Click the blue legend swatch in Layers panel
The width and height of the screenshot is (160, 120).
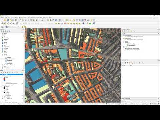click(4, 81)
